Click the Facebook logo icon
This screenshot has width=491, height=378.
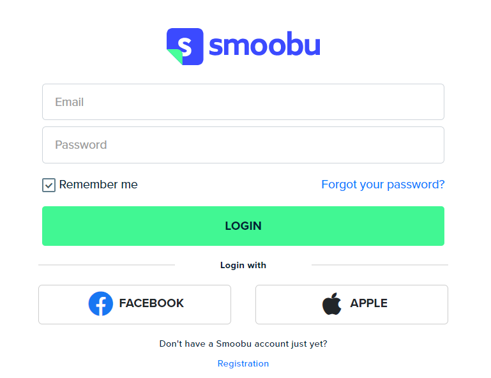[x=101, y=303]
